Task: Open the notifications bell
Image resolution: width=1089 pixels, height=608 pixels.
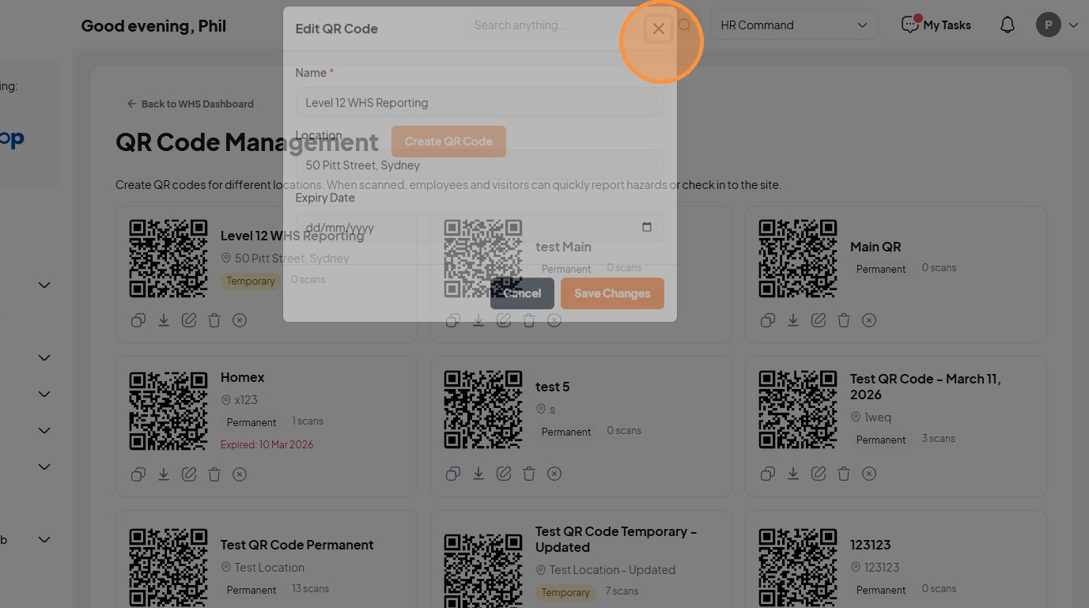Action: (x=1008, y=25)
